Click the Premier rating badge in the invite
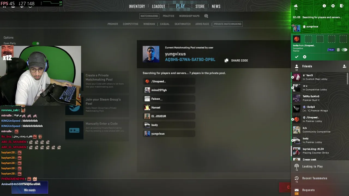Viewport: 349px width, 196px height. [x=331, y=50]
